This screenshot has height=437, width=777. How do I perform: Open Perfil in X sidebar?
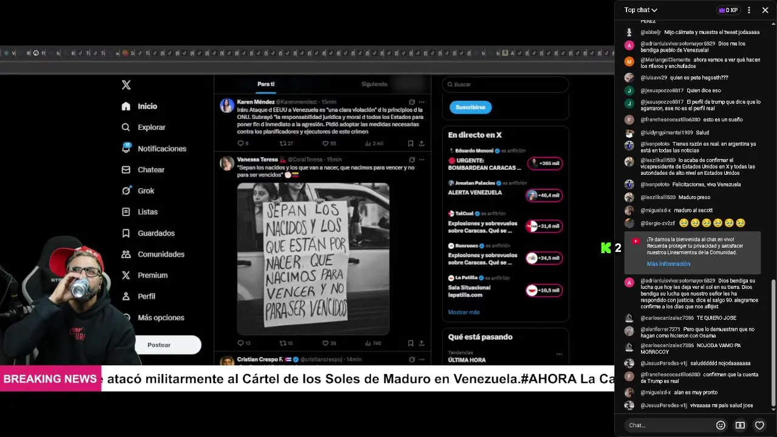[138, 296]
